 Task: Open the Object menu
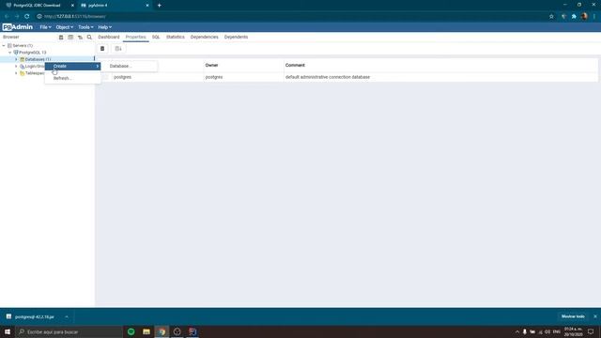pyautogui.click(x=64, y=27)
